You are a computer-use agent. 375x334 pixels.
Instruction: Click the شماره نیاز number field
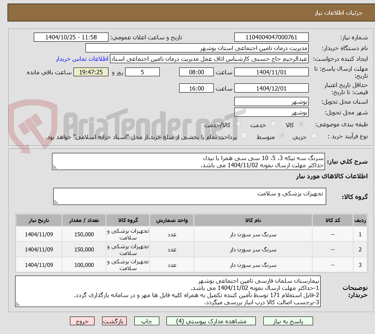(x=271, y=37)
